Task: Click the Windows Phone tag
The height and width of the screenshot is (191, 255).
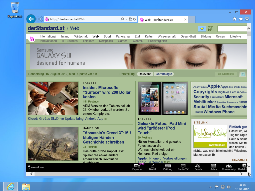Action: 219,112
